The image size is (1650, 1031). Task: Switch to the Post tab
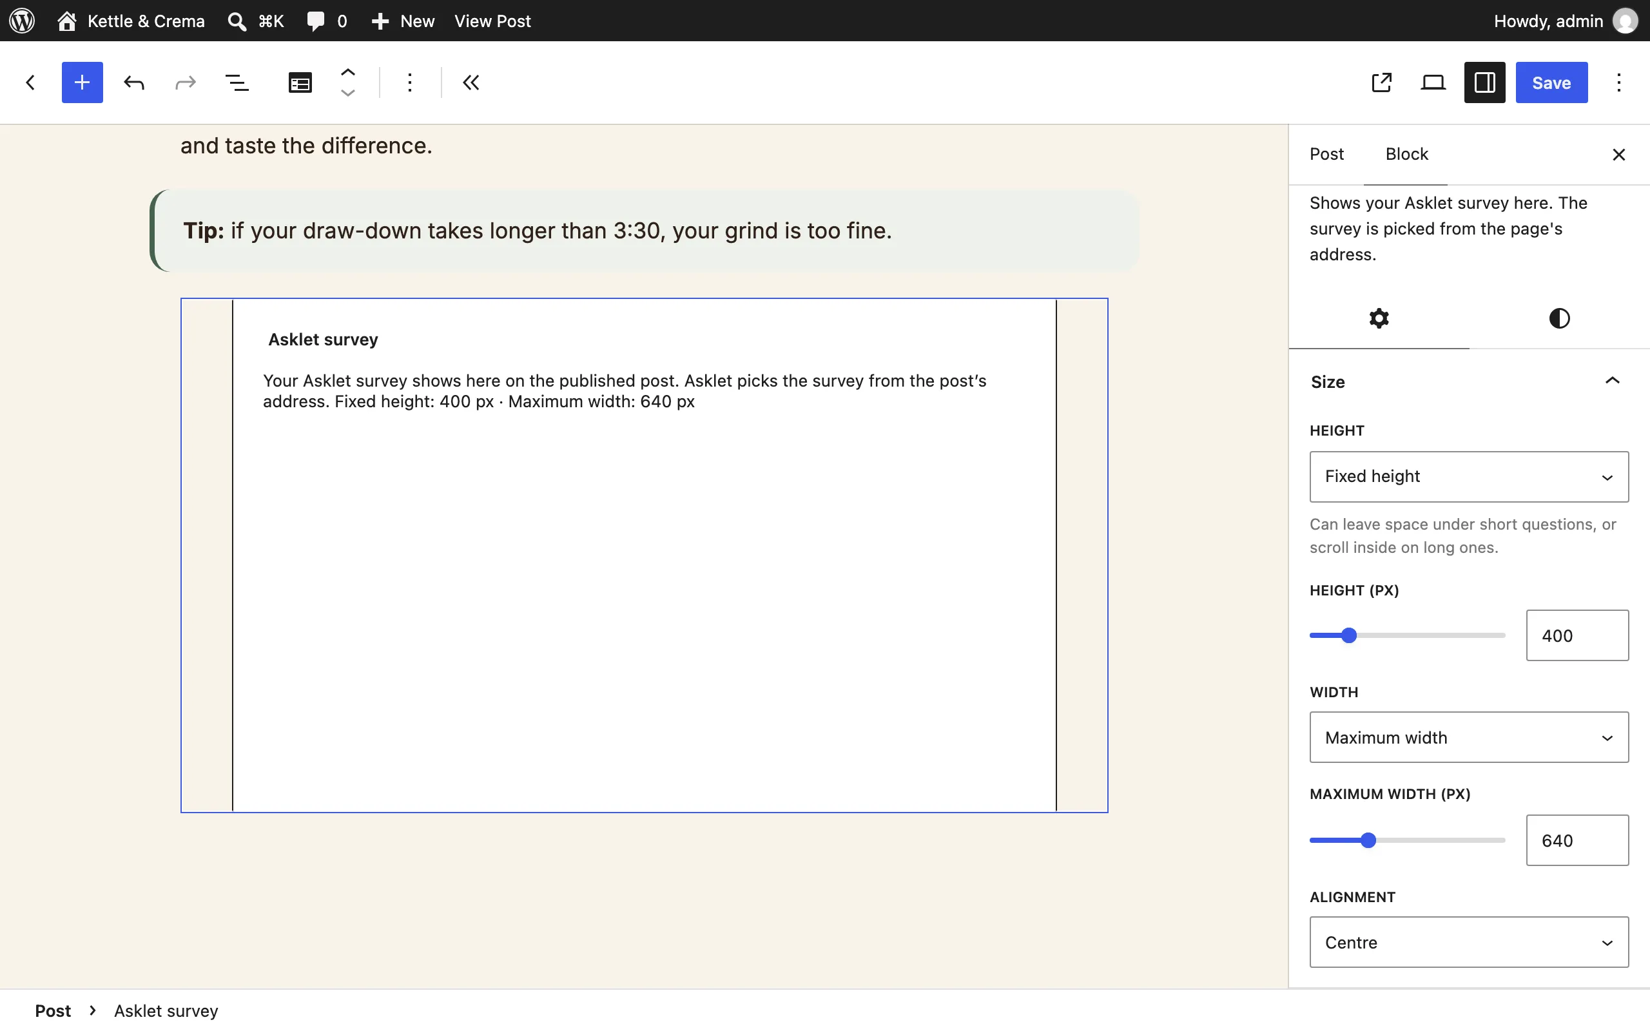pyautogui.click(x=1326, y=154)
